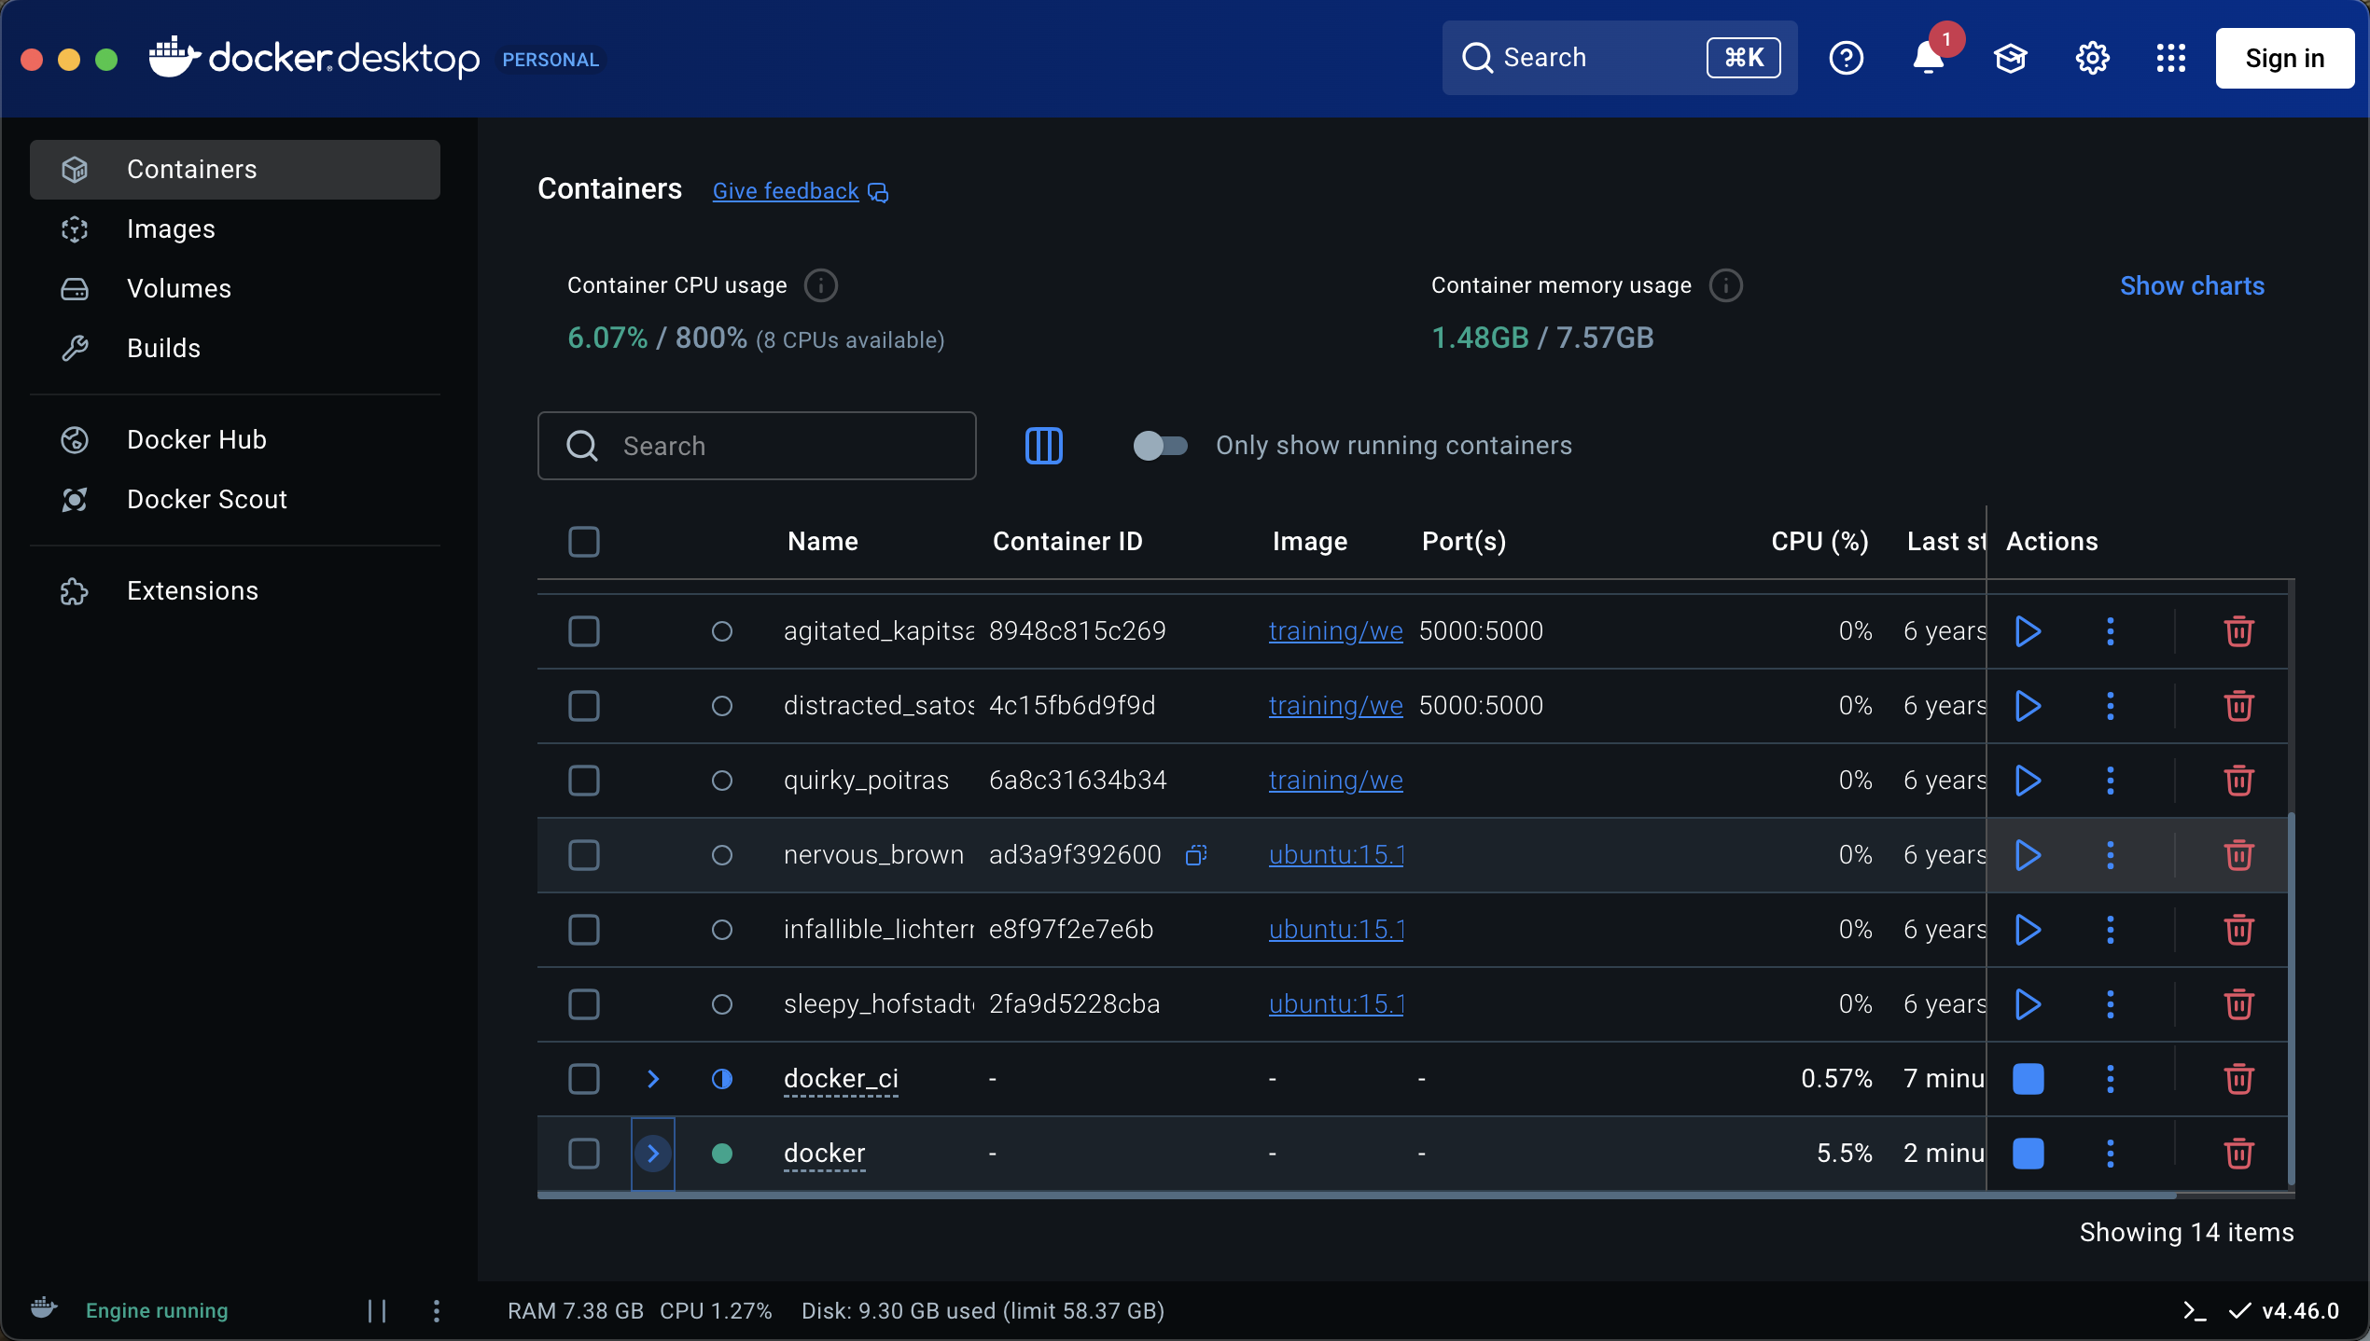Delete the quirky_poitras container
Screen dimensions: 2370x1341
(2238, 781)
